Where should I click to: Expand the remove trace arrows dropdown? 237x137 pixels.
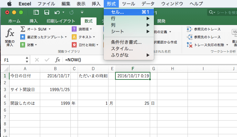(x=227, y=45)
